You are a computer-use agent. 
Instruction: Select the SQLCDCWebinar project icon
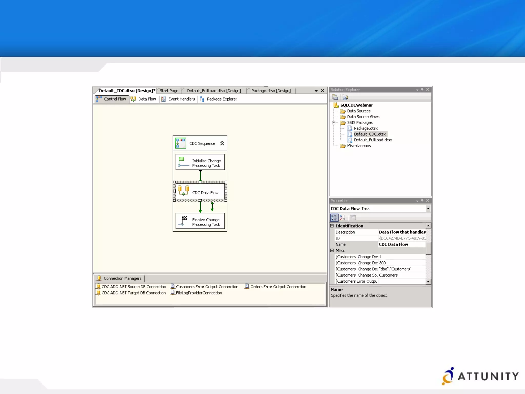pyautogui.click(x=336, y=105)
